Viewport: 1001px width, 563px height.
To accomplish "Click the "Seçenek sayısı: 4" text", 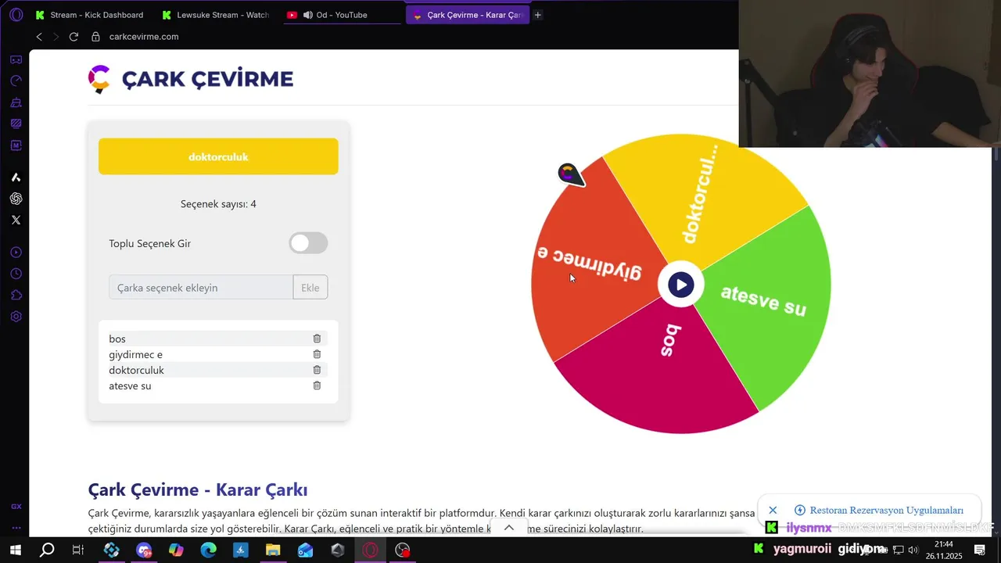I will [x=218, y=204].
